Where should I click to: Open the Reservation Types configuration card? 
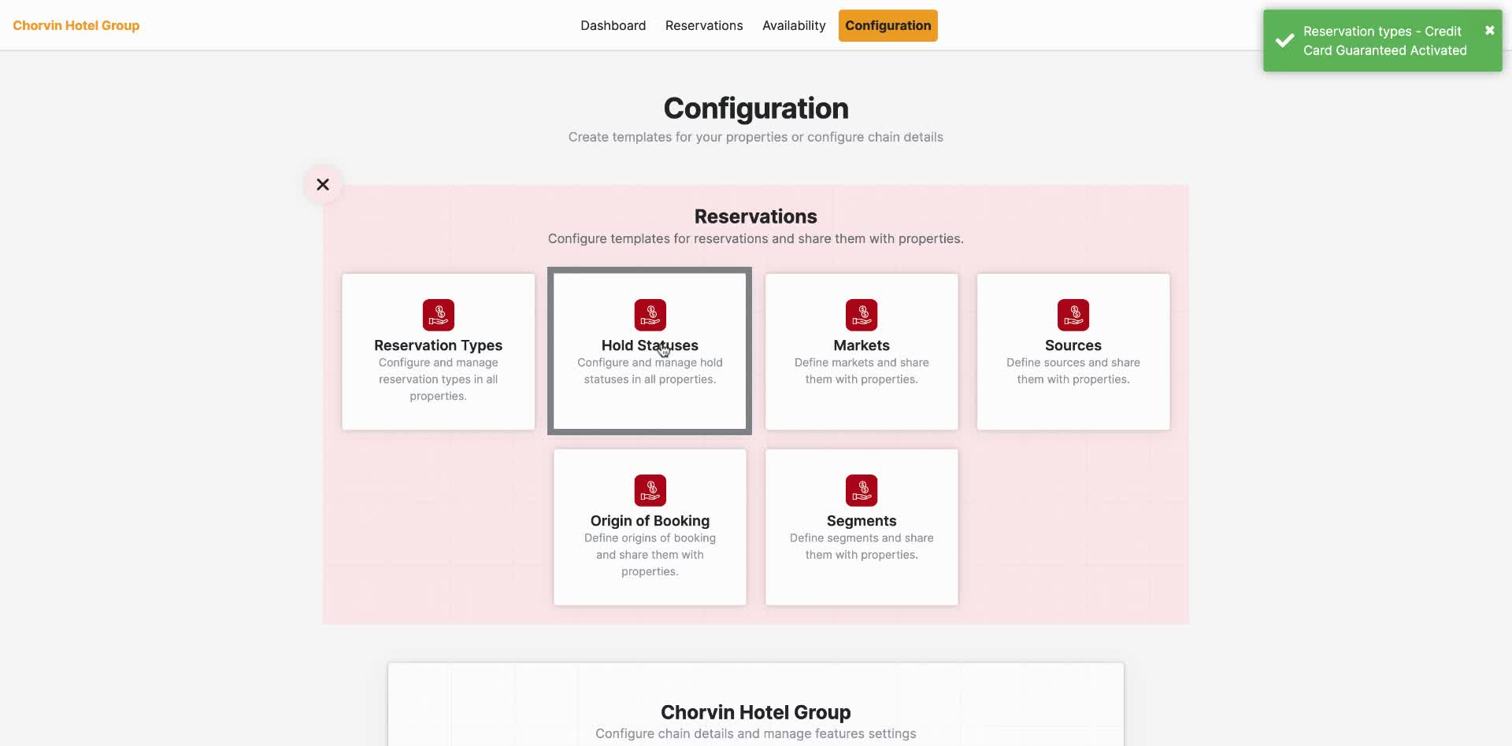tap(438, 352)
